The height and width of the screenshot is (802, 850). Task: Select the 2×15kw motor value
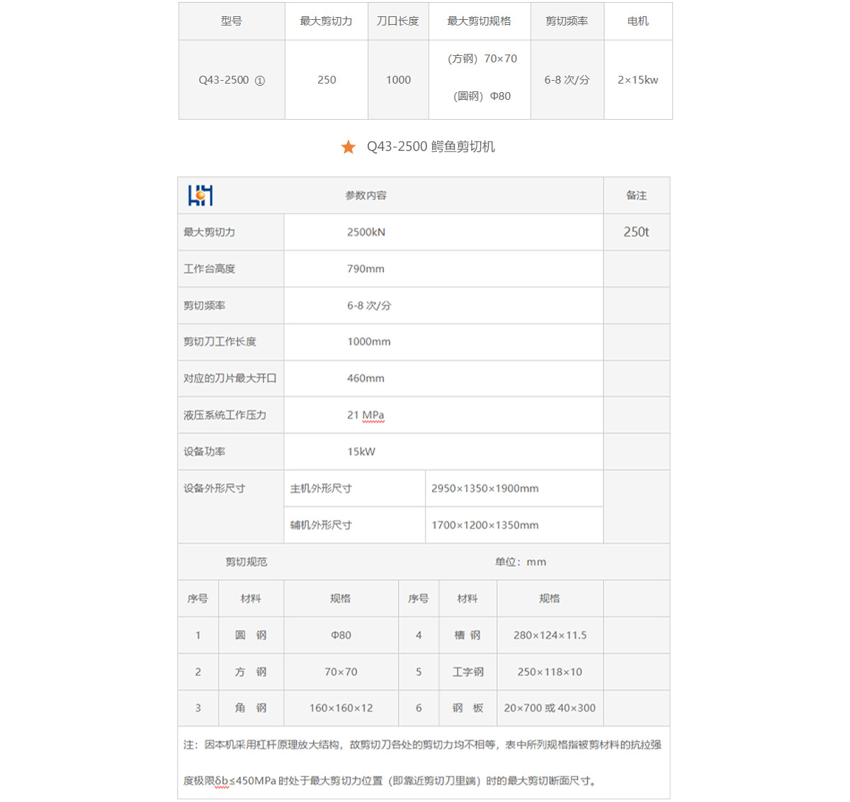[x=637, y=80]
